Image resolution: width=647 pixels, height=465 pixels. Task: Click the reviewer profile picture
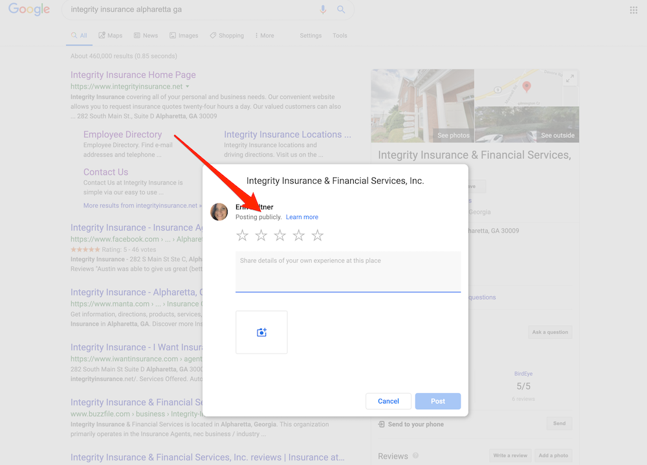pos(219,211)
